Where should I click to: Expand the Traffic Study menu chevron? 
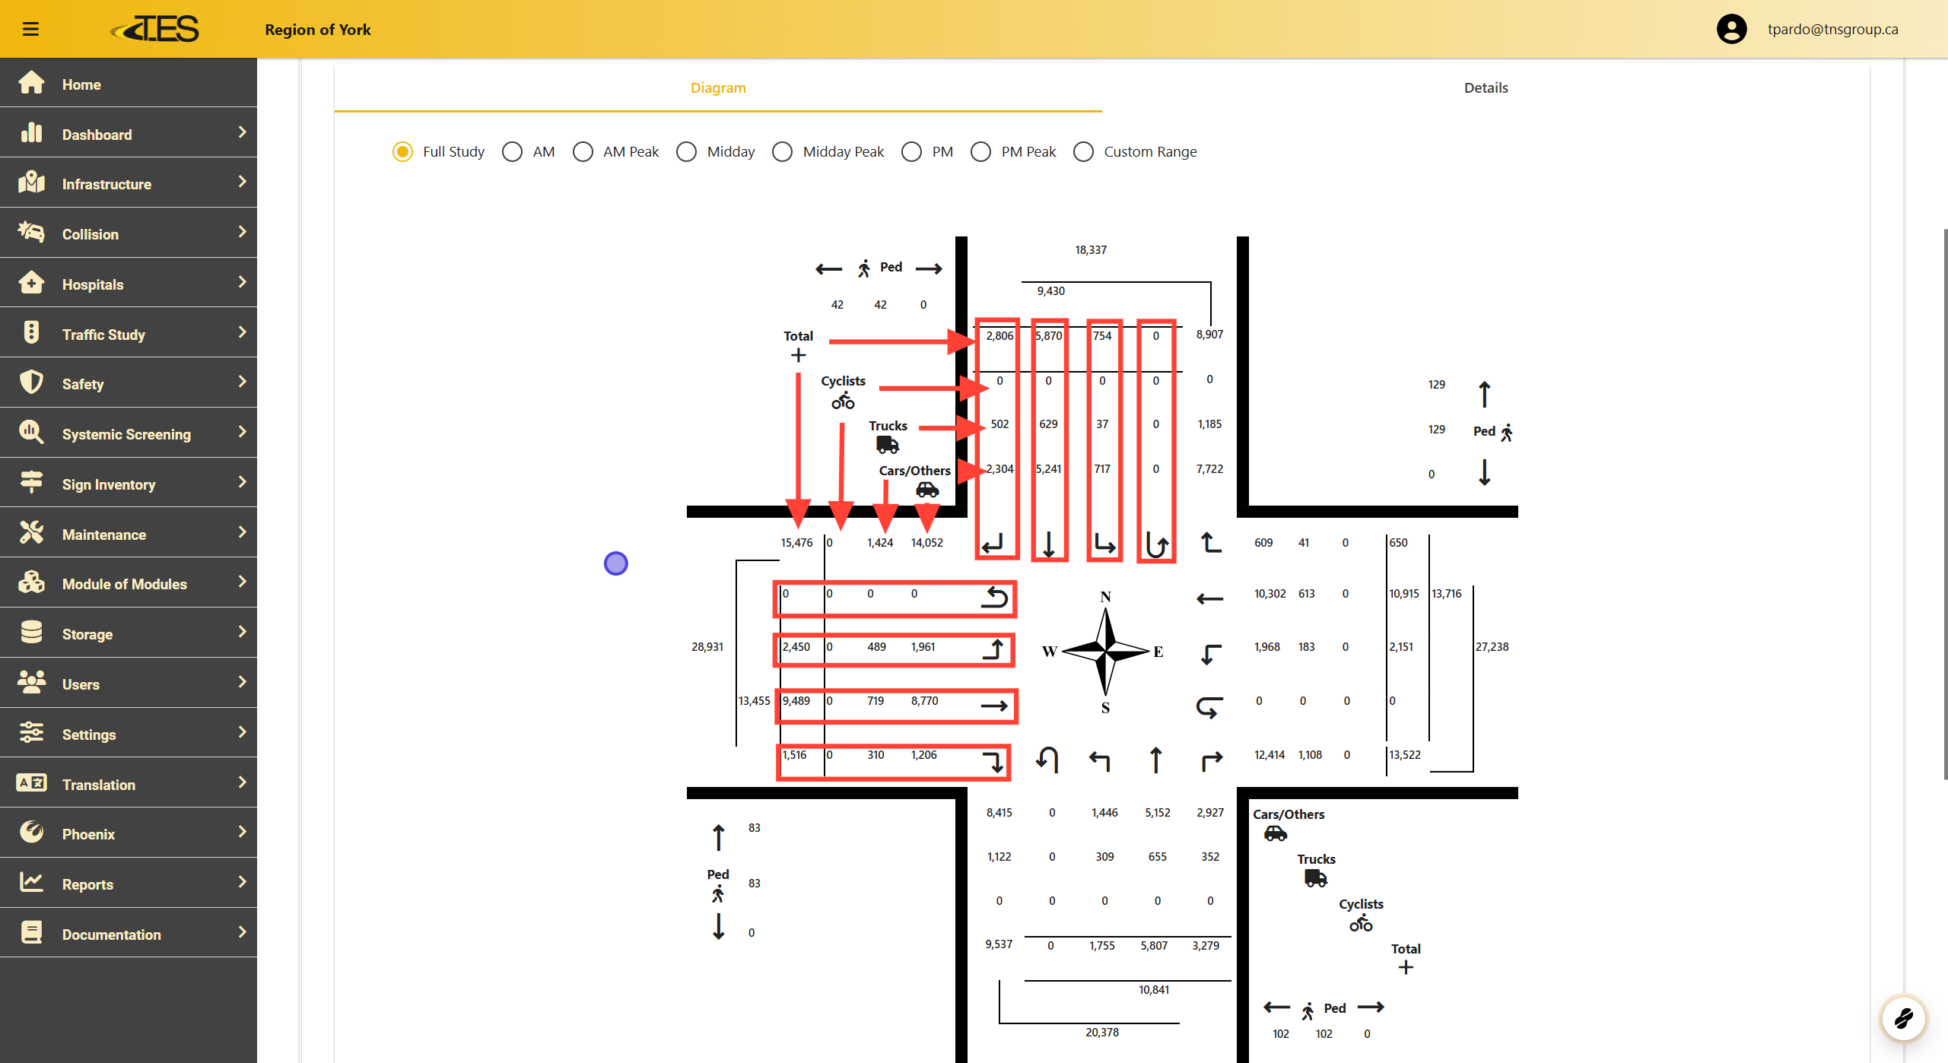click(x=242, y=332)
